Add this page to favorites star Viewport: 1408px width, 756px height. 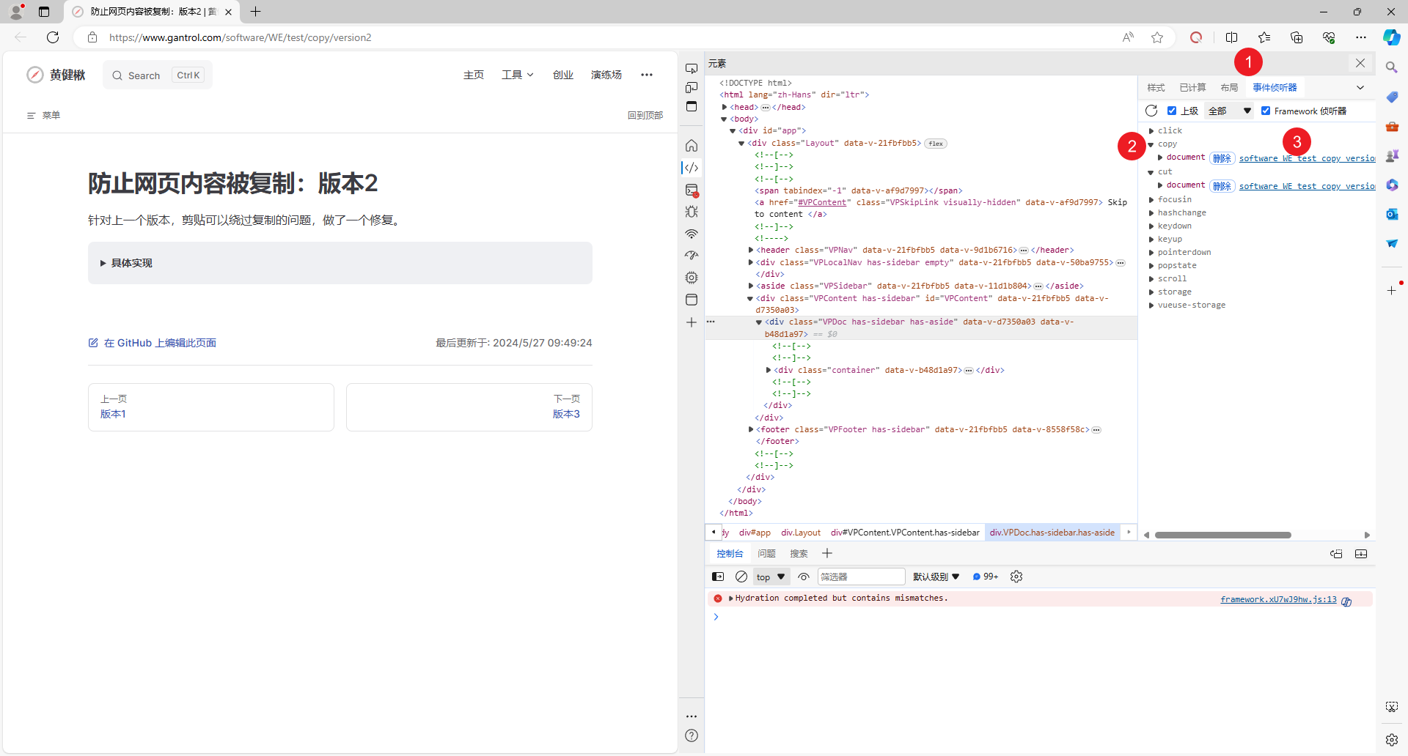point(1157,37)
